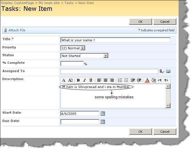
Task: Click the description scrollbar up arrow
Action: click(168, 86)
